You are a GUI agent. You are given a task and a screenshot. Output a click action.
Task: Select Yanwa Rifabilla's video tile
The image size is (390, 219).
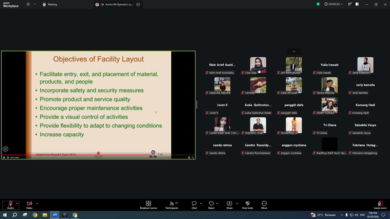(x=330, y=85)
